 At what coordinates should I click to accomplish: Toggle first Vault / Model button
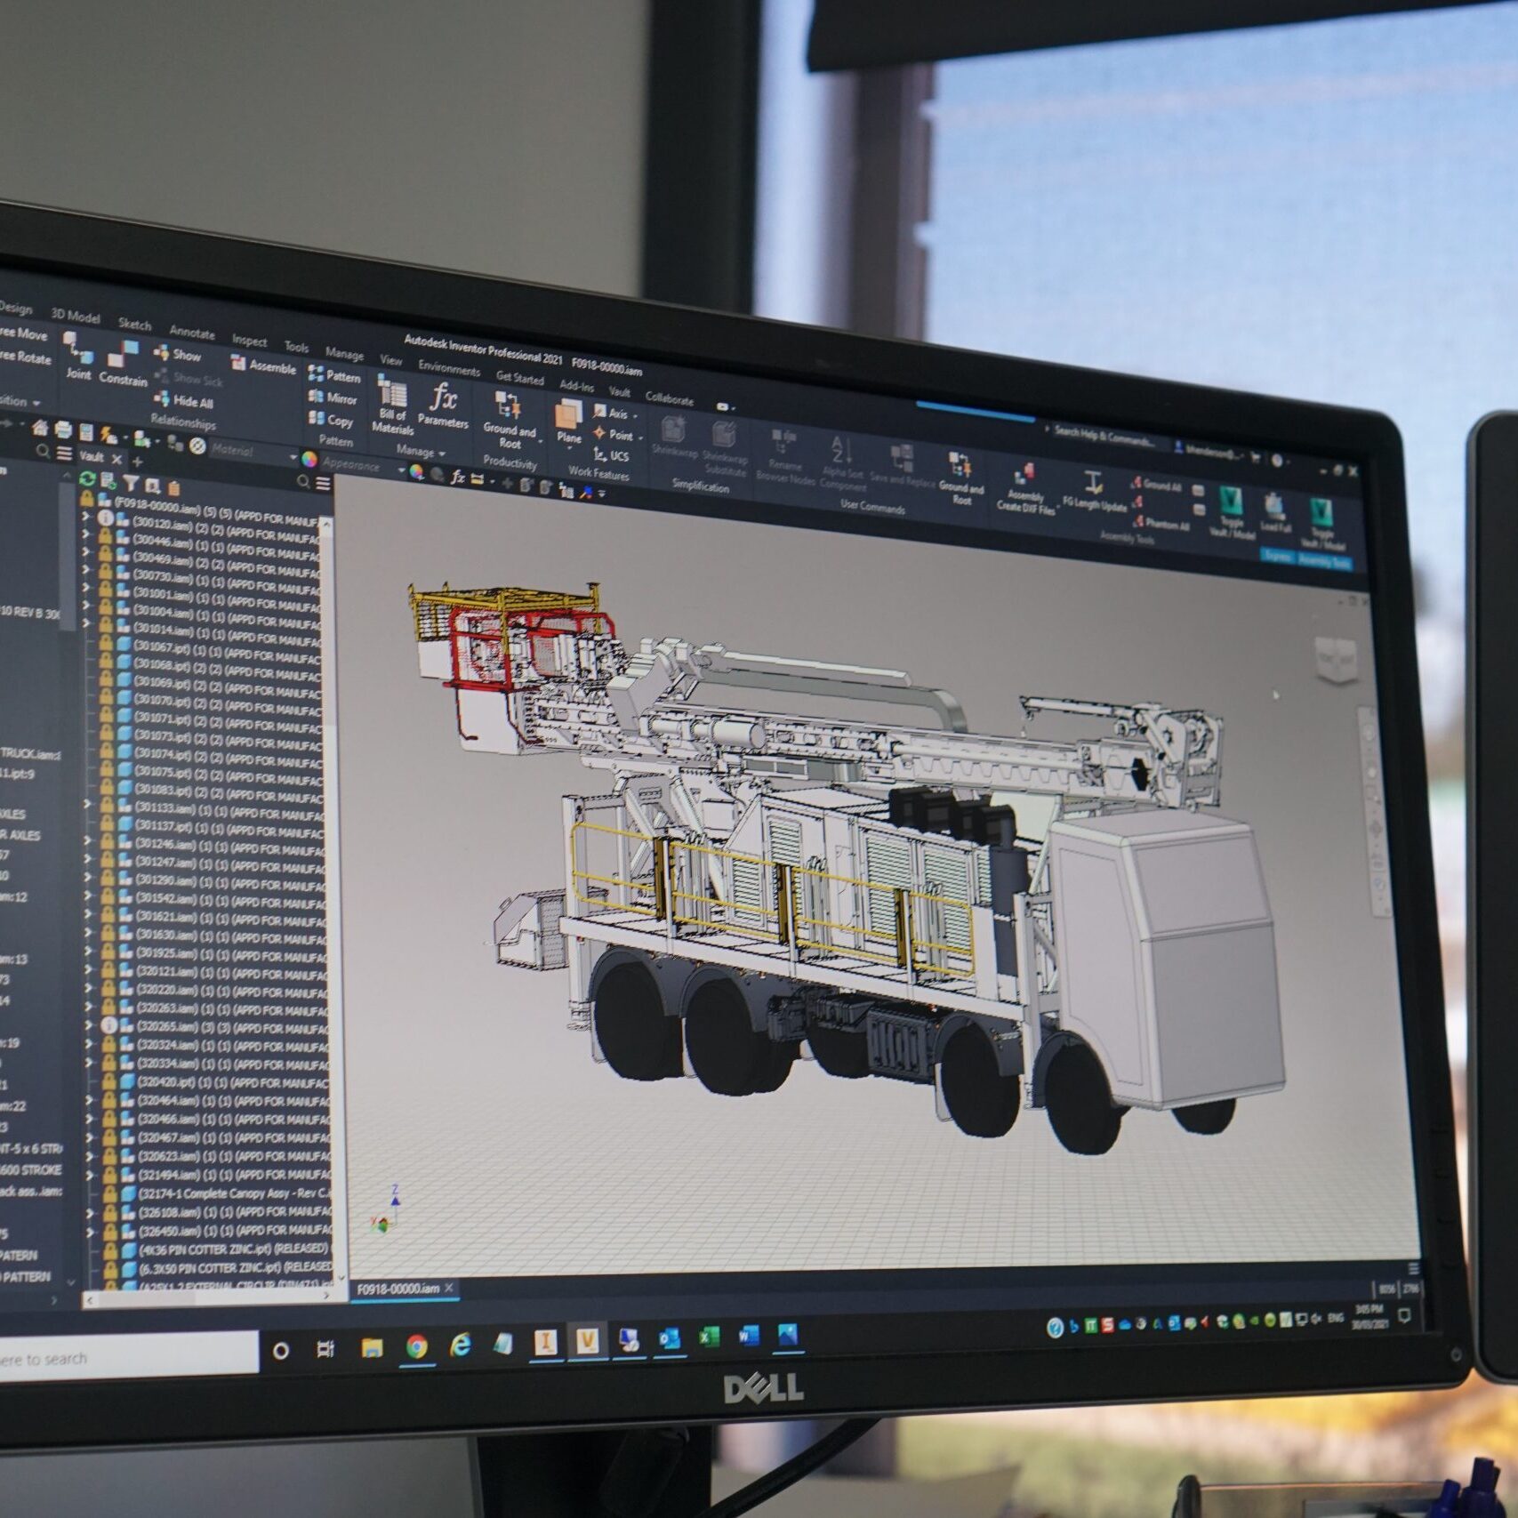click(x=1231, y=512)
